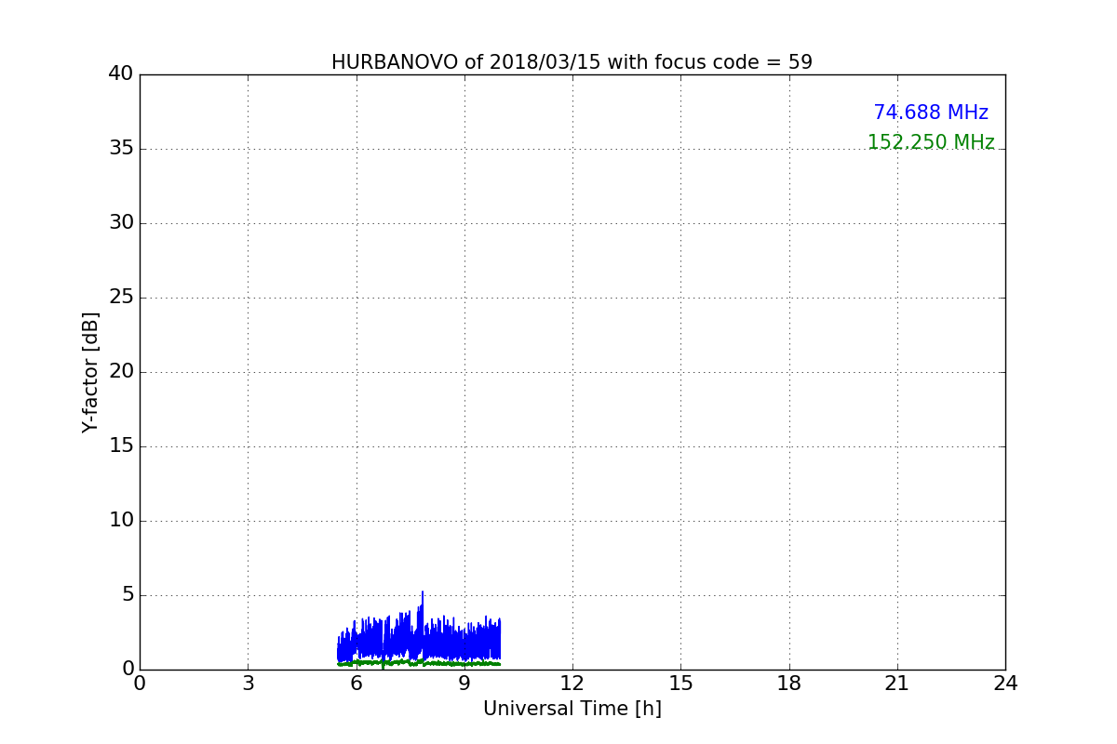The image size is (1117, 744).
Task: Click the y-axis tick label 20
Action: tap(121, 372)
